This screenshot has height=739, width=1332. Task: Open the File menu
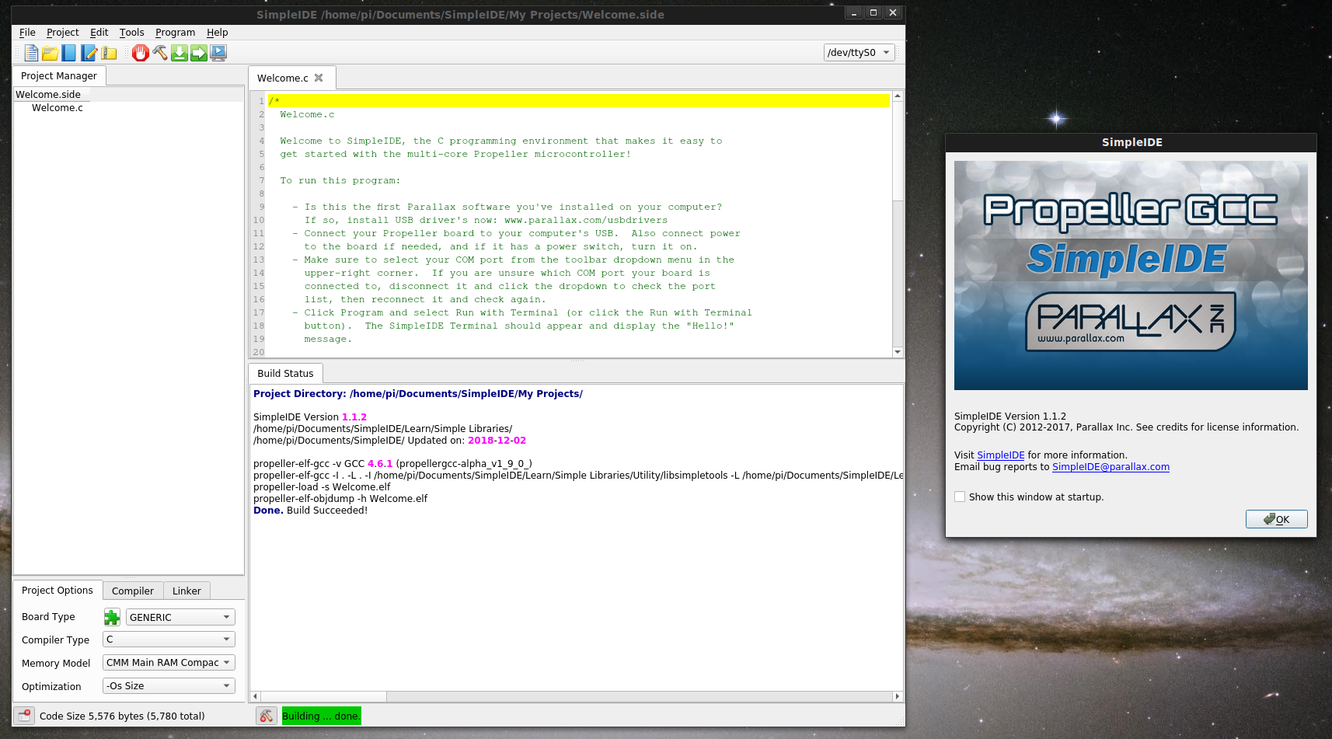pos(27,33)
